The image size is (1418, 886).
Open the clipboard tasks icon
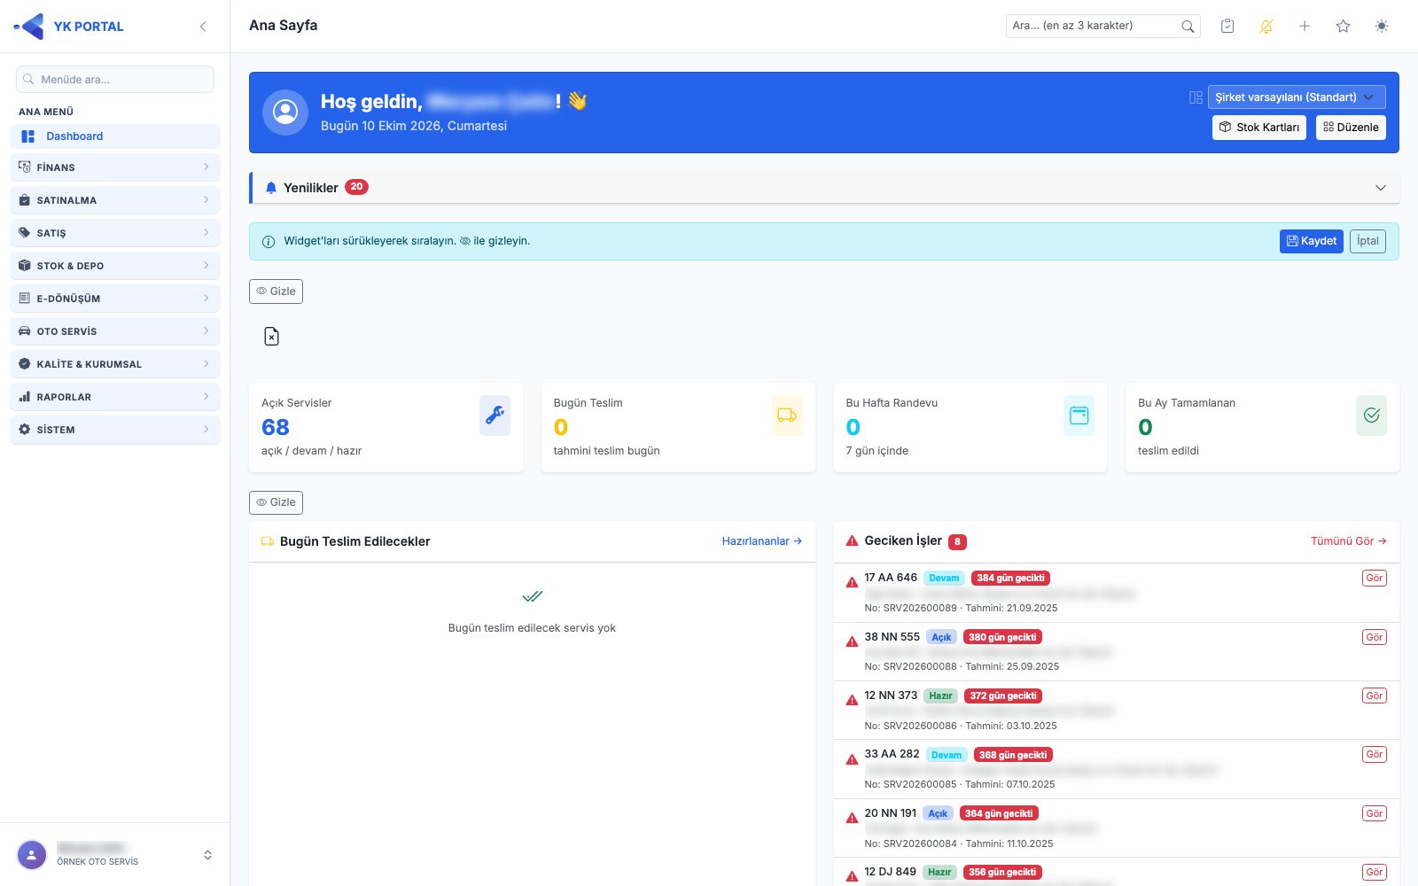click(x=1227, y=27)
